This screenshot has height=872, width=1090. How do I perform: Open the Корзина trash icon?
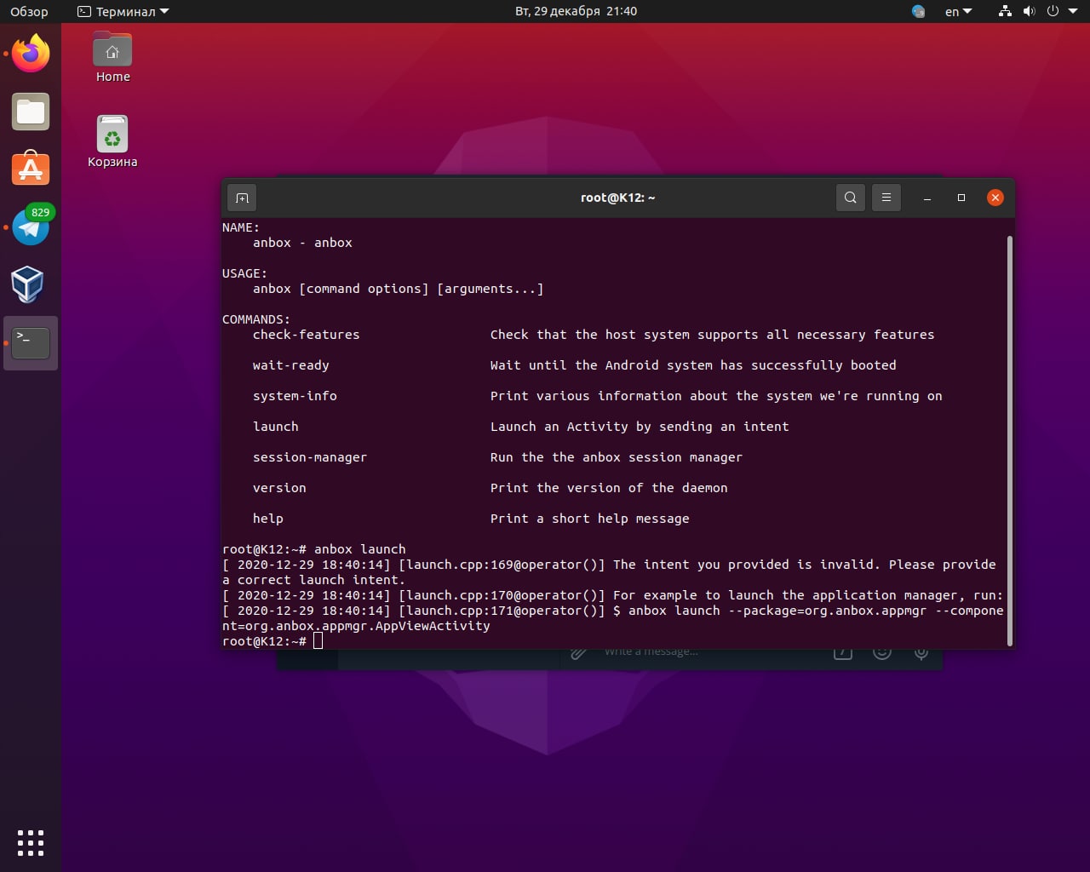[x=112, y=141]
